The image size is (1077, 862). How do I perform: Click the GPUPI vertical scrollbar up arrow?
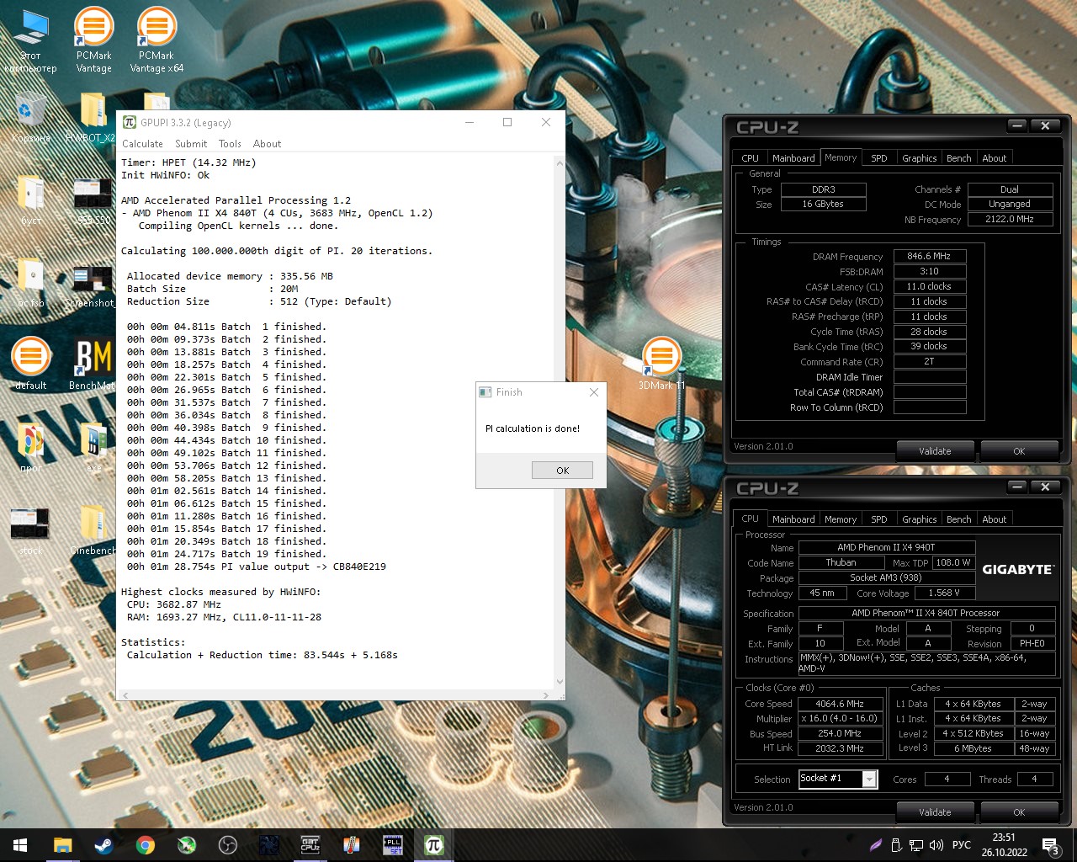click(560, 162)
